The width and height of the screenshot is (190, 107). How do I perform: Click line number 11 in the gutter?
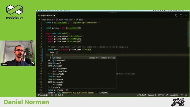pos(41,50)
